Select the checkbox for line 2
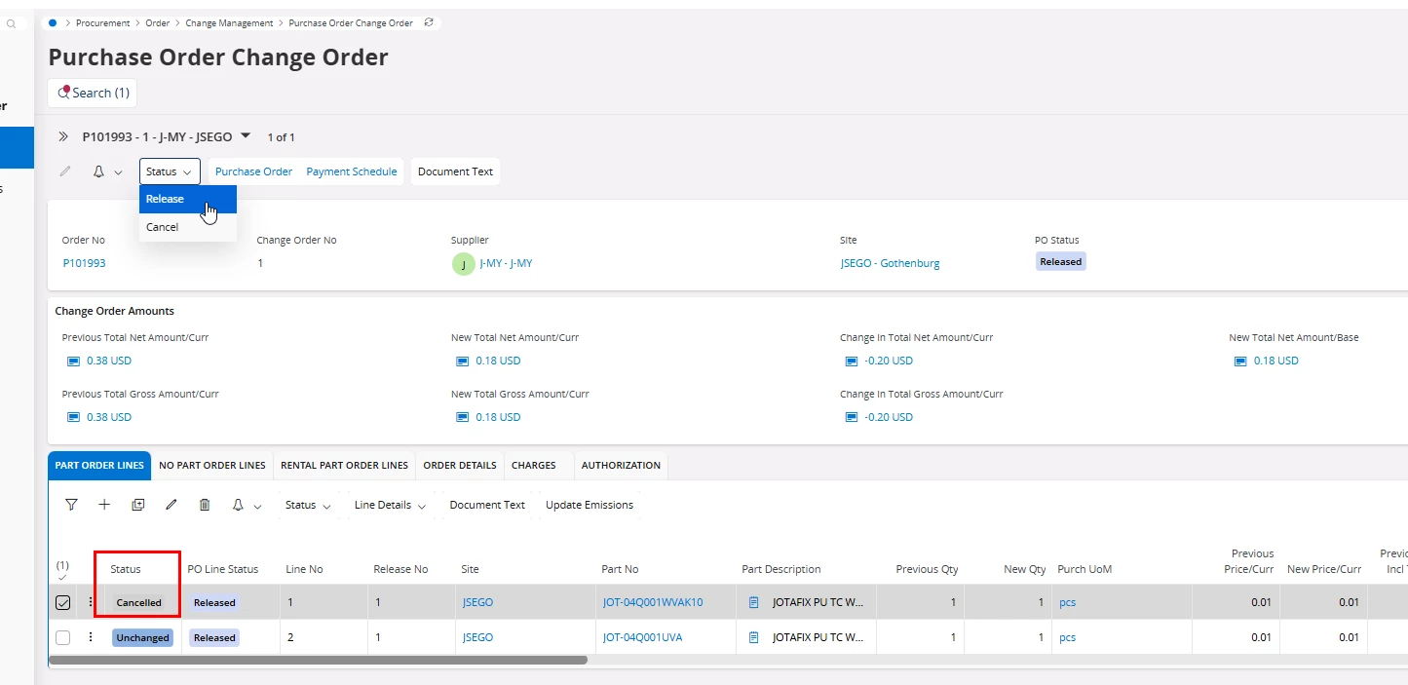Image resolution: width=1408 pixels, height=685 pixels. click(x=62, y=637)
